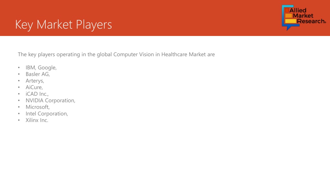This screenshot has height=185, width=330.
Task: Click the Microsoft bullet item
Action: point(37,107)
